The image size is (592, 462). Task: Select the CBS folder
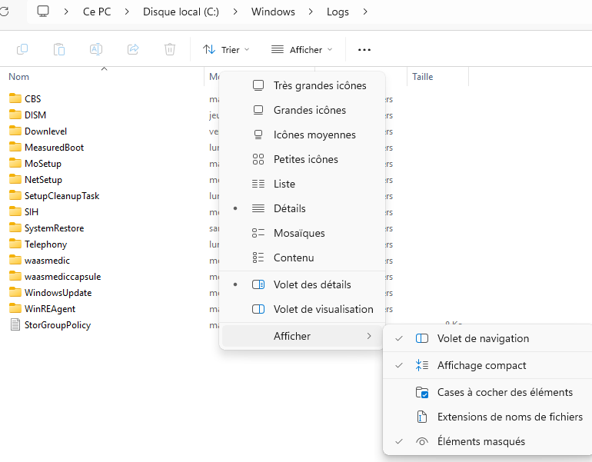pos(25,99)
